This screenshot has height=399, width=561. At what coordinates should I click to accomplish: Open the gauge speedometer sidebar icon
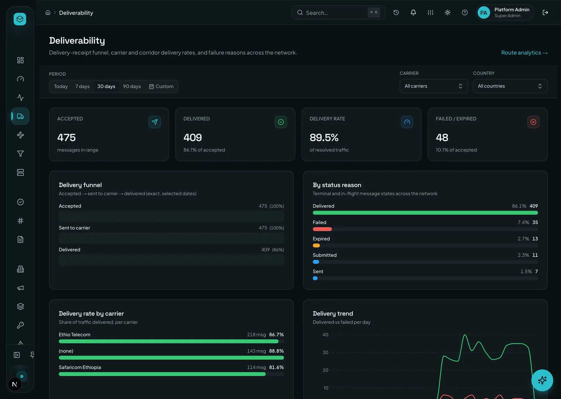click(20, 79)
